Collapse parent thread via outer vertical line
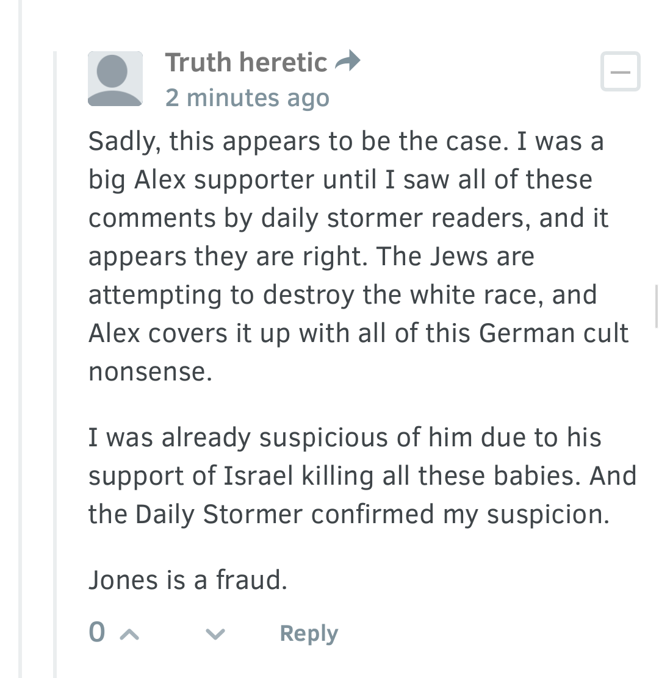Image resolution: width=659 pixels, height=678 pixels. [x=20, y=339]
